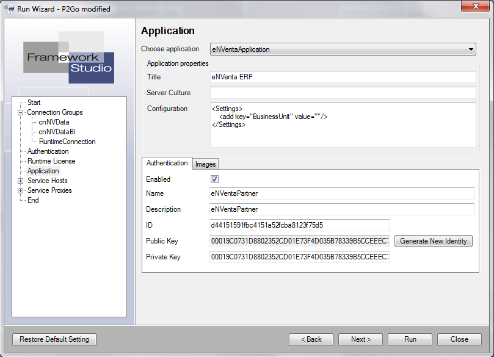Click the Run Wizard title bar icon
Image resolution: width=494 pixels, height=357 pixels.
coord(9,9)
